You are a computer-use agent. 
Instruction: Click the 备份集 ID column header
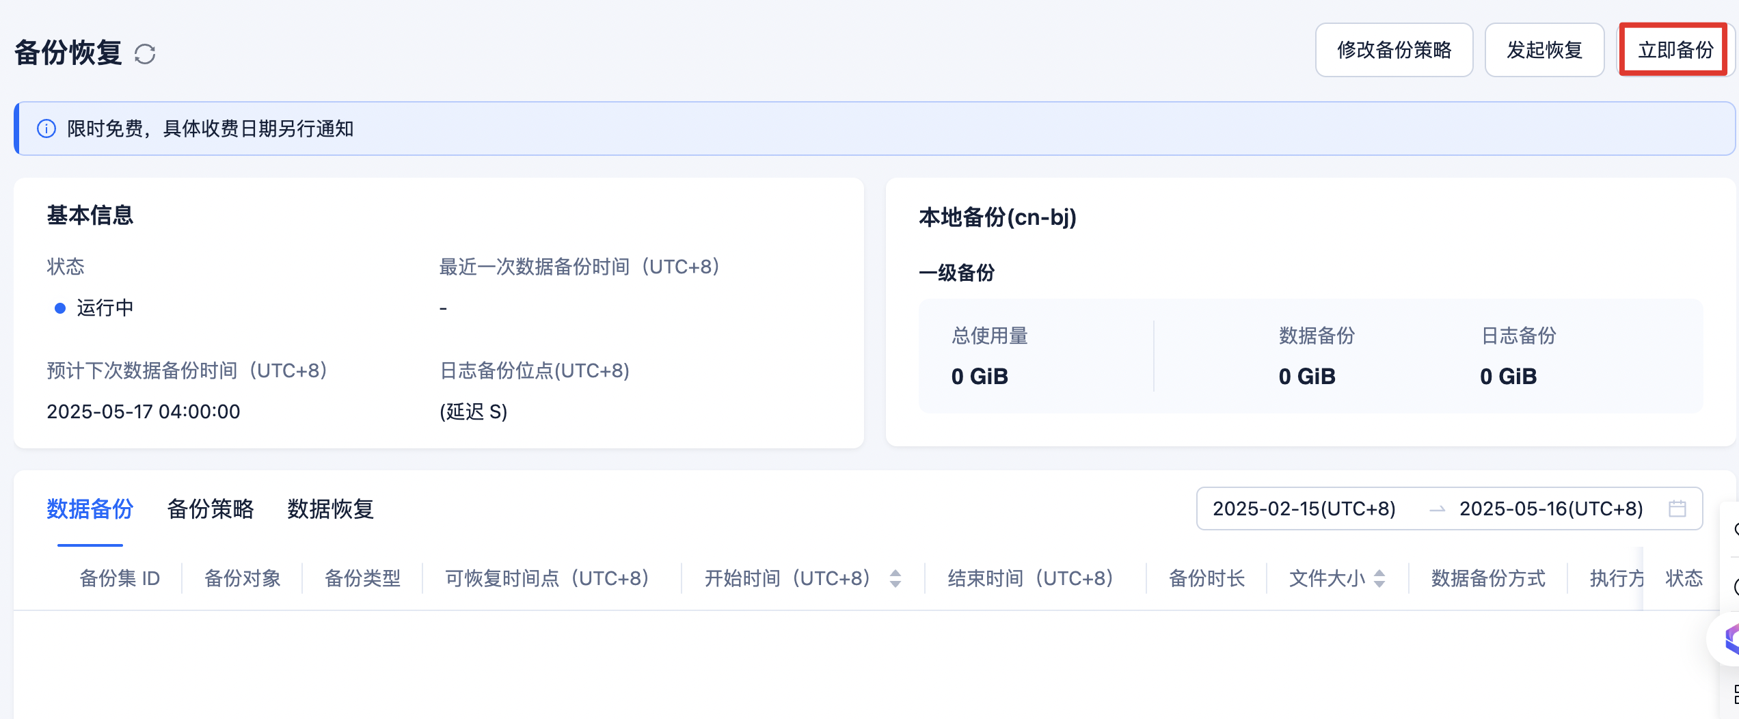click(120, 578)
